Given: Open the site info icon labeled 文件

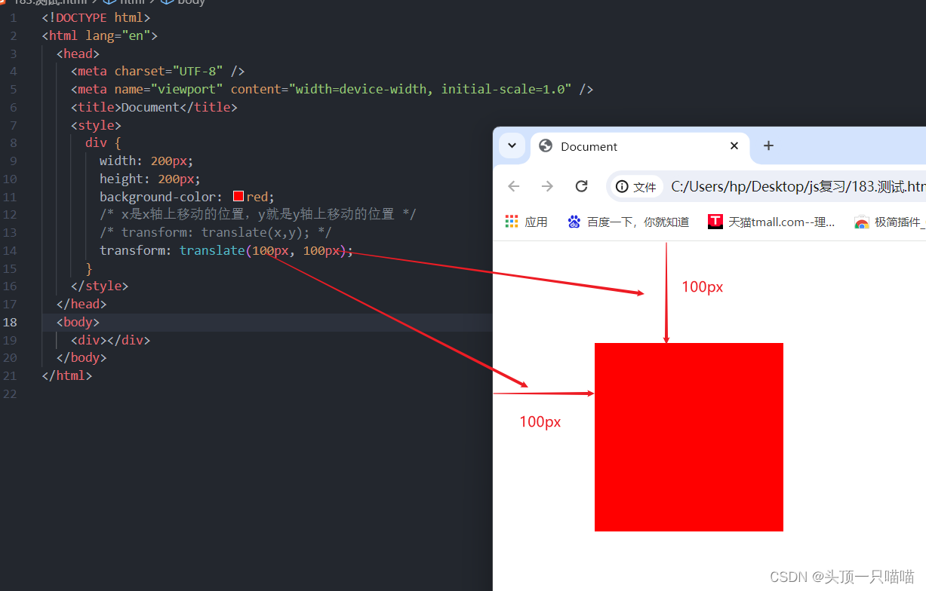Looking at the screenshot, I should 636,186.
